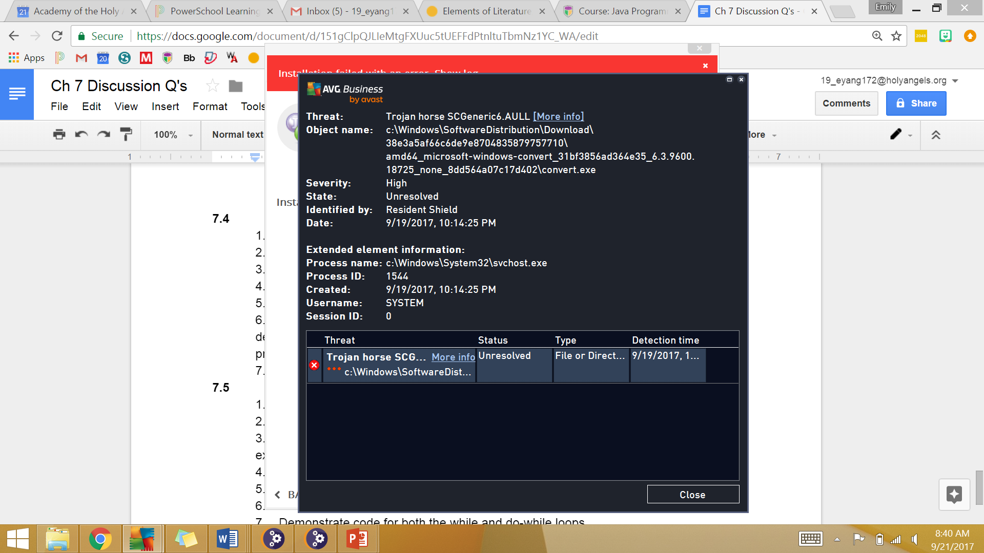Open More info link in threat table row
The height and width of the screenshot is (553, 984).
453,357
